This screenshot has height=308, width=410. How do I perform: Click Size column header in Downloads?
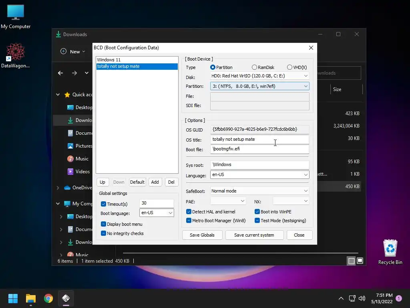(x=337, y=89)
